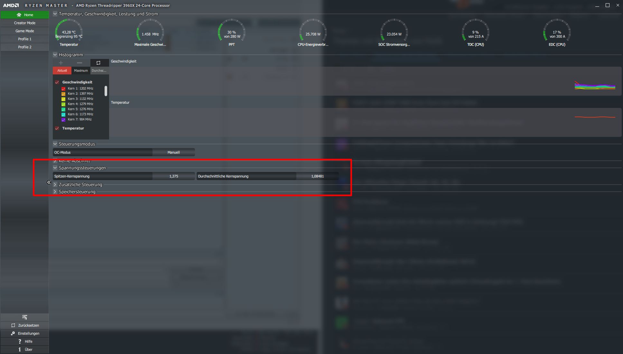
Task: Switch to Aktuell tab
Action: [61, 70]
